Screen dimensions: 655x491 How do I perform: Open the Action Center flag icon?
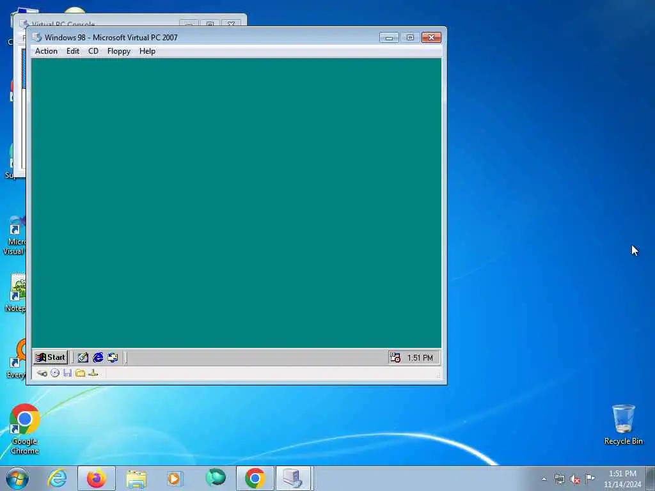click(590, 479)
